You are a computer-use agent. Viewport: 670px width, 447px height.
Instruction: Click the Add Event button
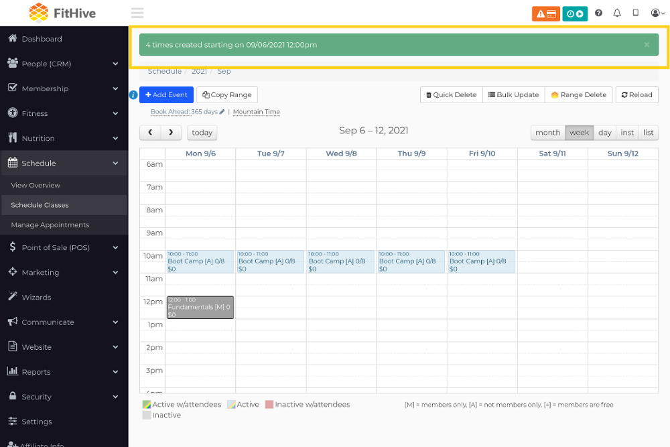[166, 95]
